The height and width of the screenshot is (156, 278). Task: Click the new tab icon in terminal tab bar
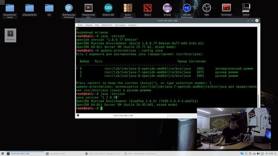point(78,115)
